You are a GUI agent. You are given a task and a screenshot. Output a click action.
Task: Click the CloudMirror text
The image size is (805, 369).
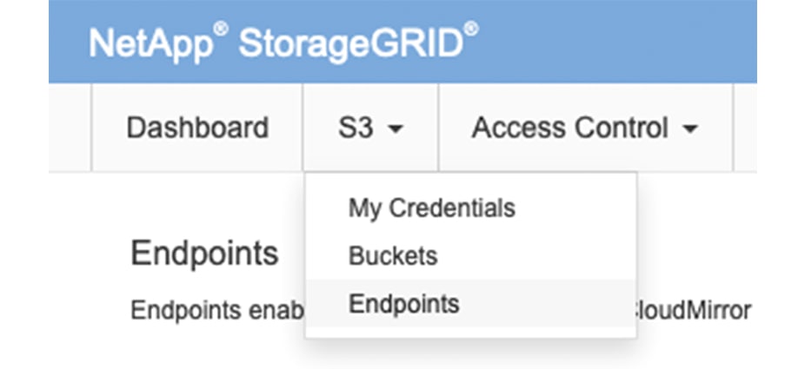(x=692, y=310)
